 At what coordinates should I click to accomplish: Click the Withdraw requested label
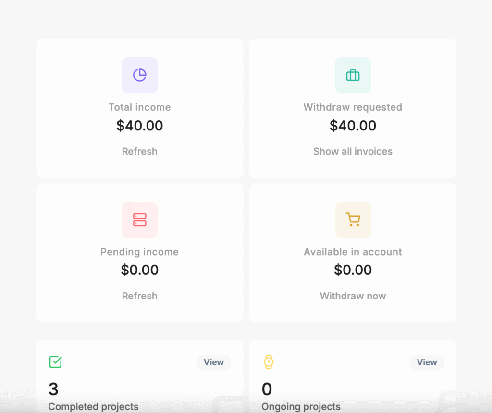353,107
